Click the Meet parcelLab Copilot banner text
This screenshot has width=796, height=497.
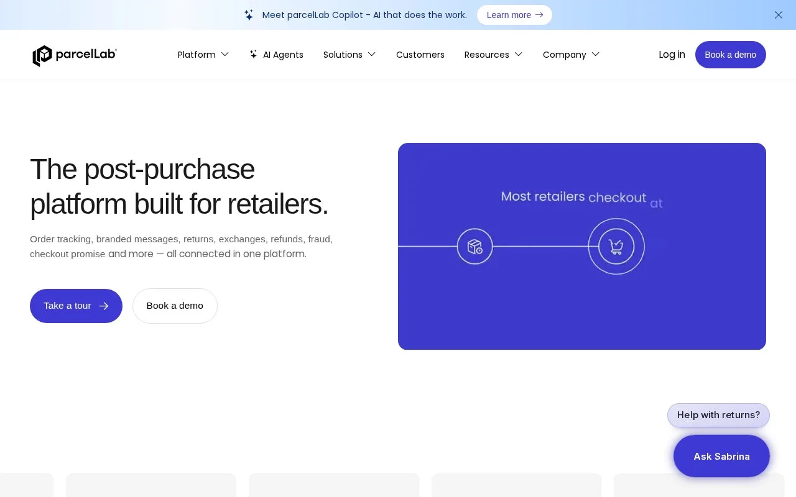pyautogui.click(x=364, y=15)
